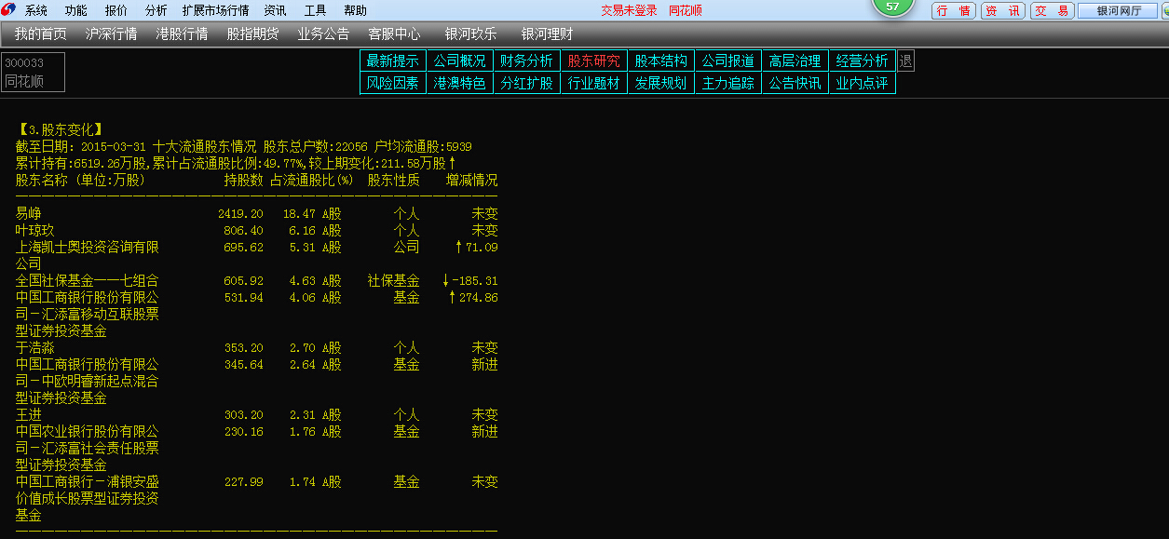Open the 帮助 menu

(x=355, y=10)
